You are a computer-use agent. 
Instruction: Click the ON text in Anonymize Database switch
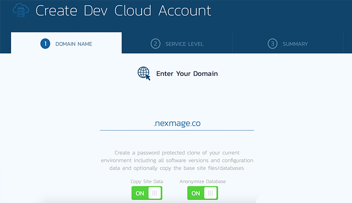pyautogui.click(x=196, y=193)
